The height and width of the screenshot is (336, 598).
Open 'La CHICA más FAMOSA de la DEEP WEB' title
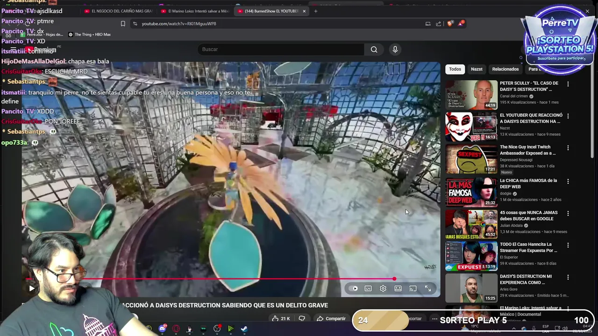coord(528,183)
